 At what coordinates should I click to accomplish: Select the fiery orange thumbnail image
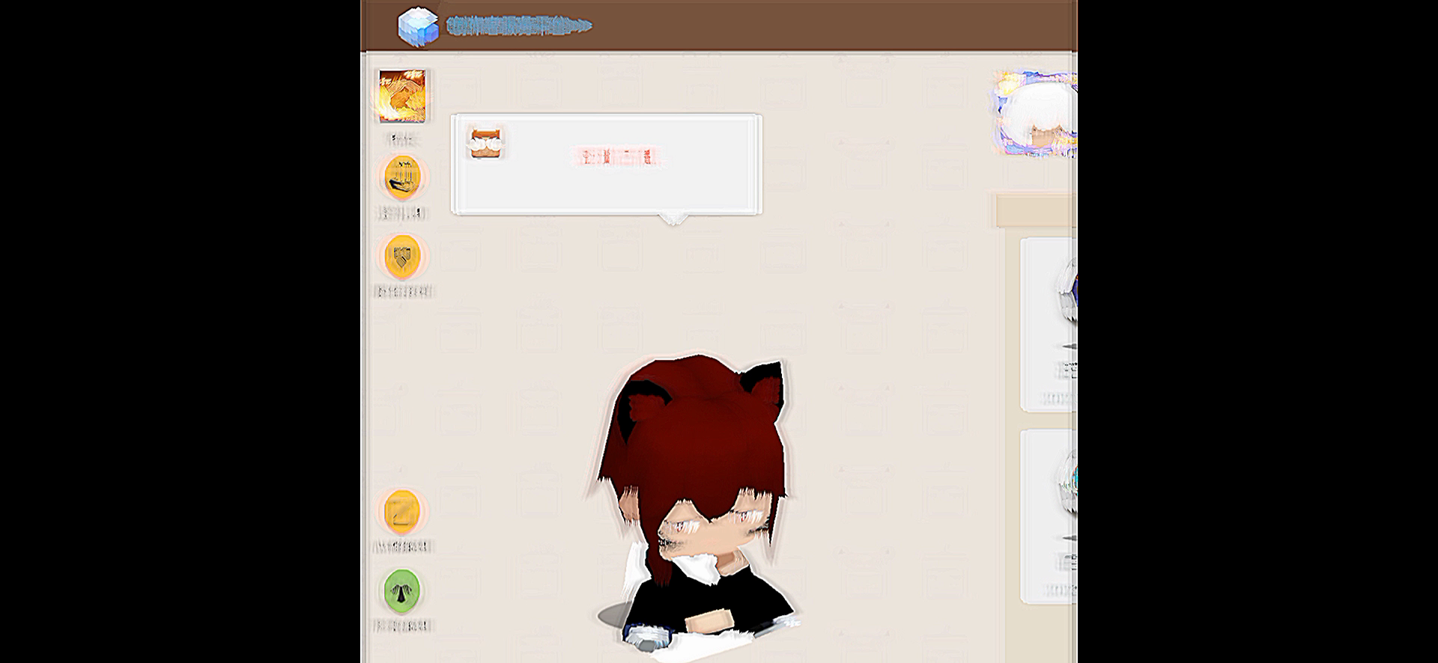point(402,96)
